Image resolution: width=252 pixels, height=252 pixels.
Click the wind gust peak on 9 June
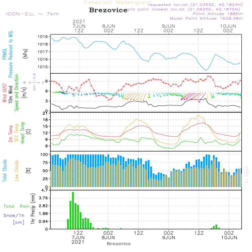[208, 76]
